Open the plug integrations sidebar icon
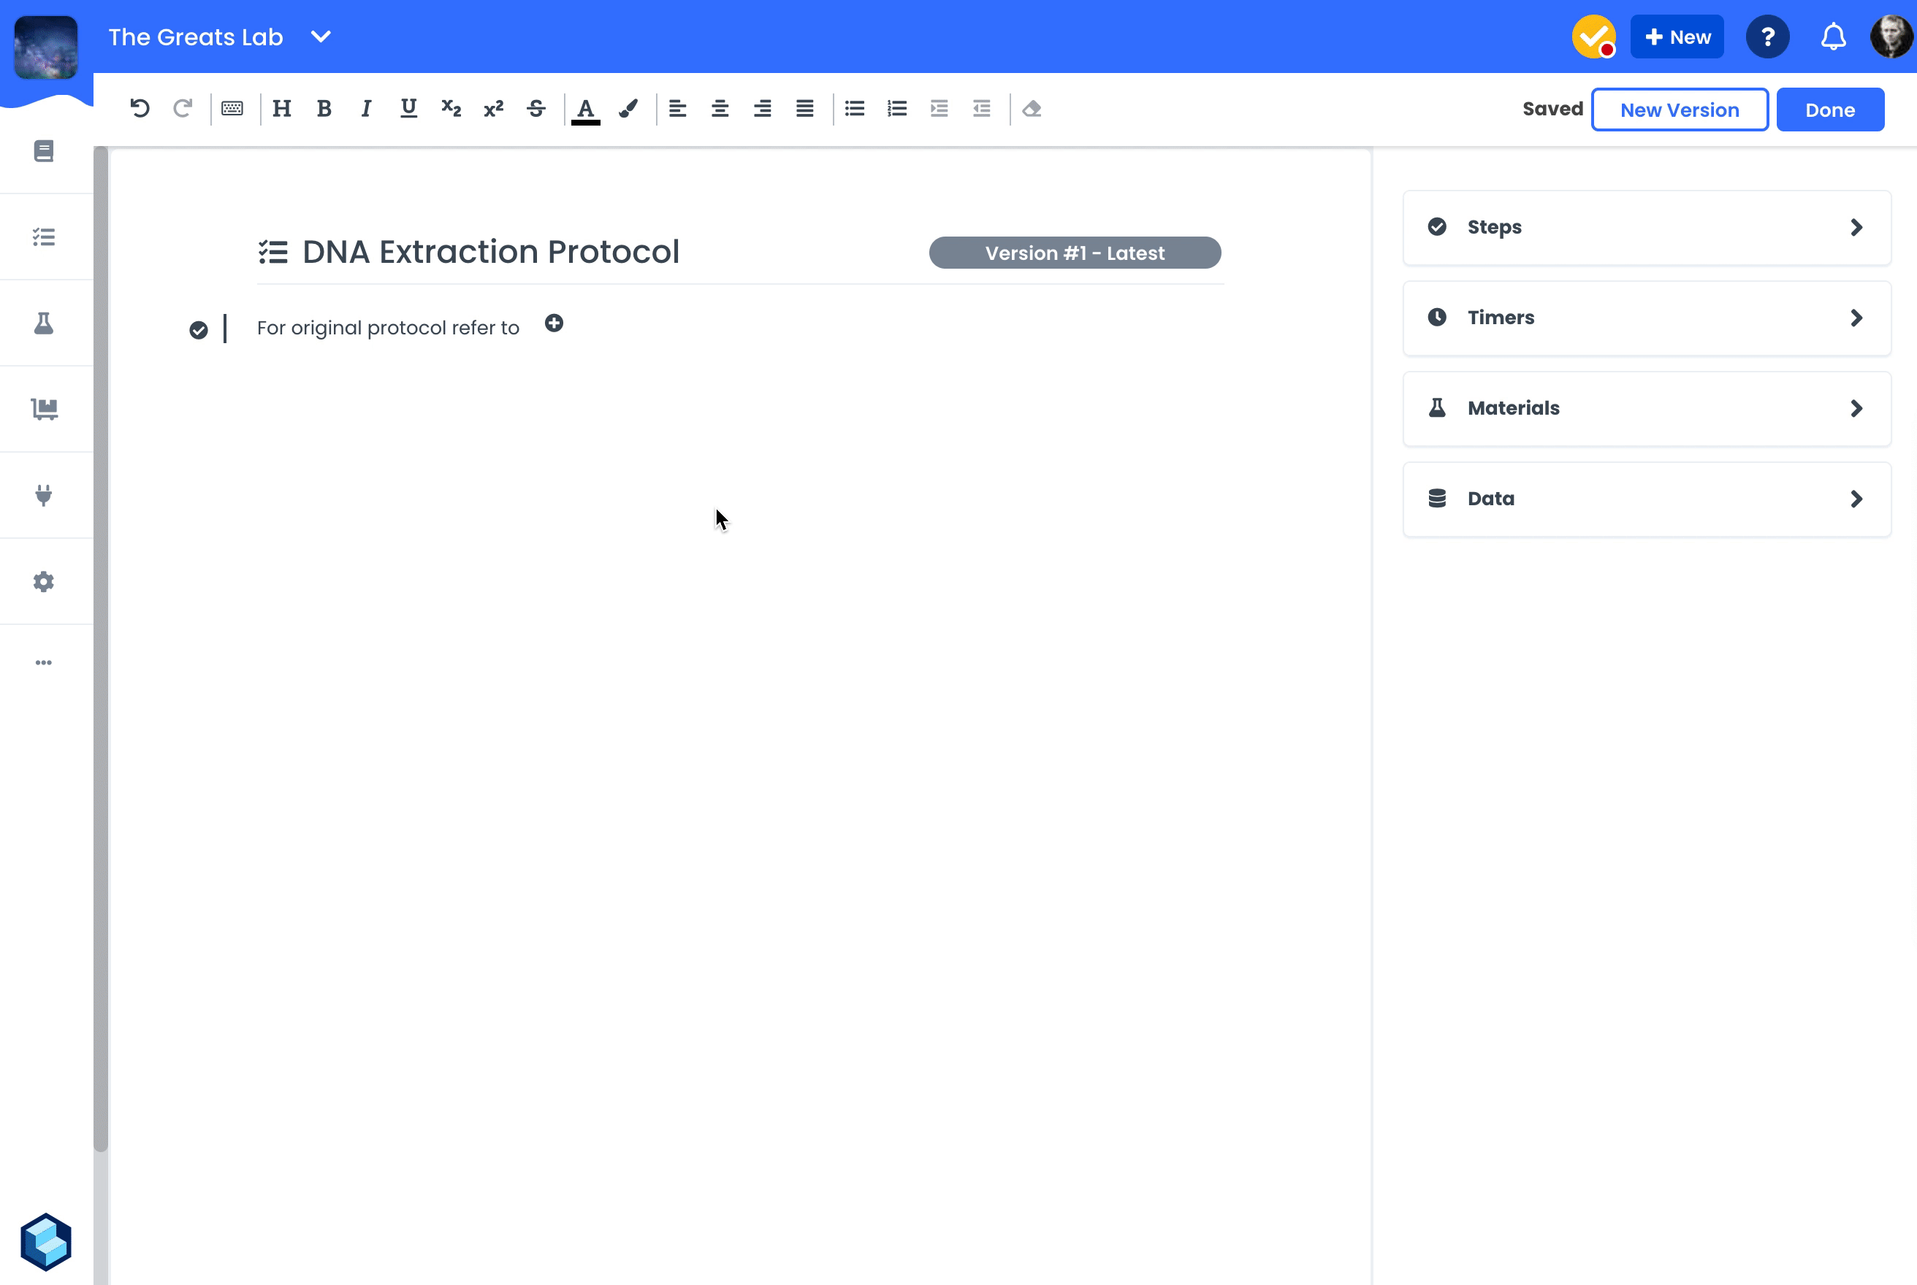The width and height of the screenshot is (1917, 1285). [x=45, y=495]
